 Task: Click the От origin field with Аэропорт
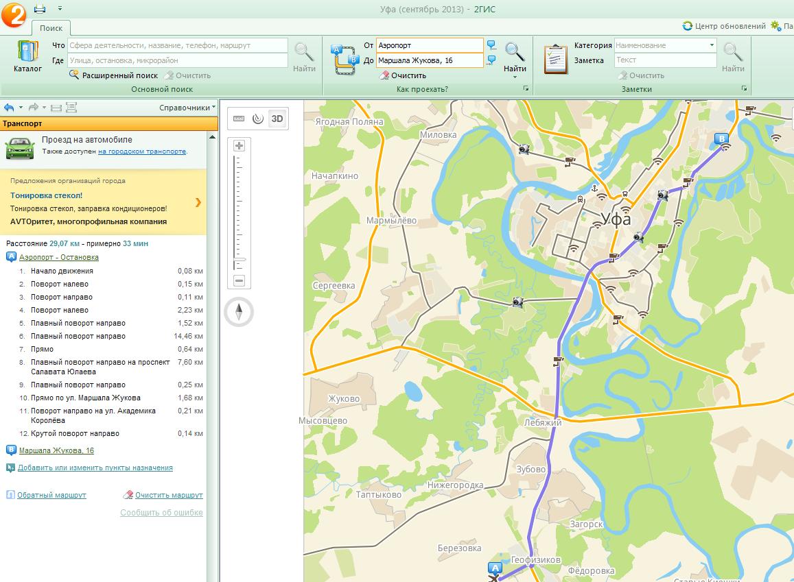point(430,45)
